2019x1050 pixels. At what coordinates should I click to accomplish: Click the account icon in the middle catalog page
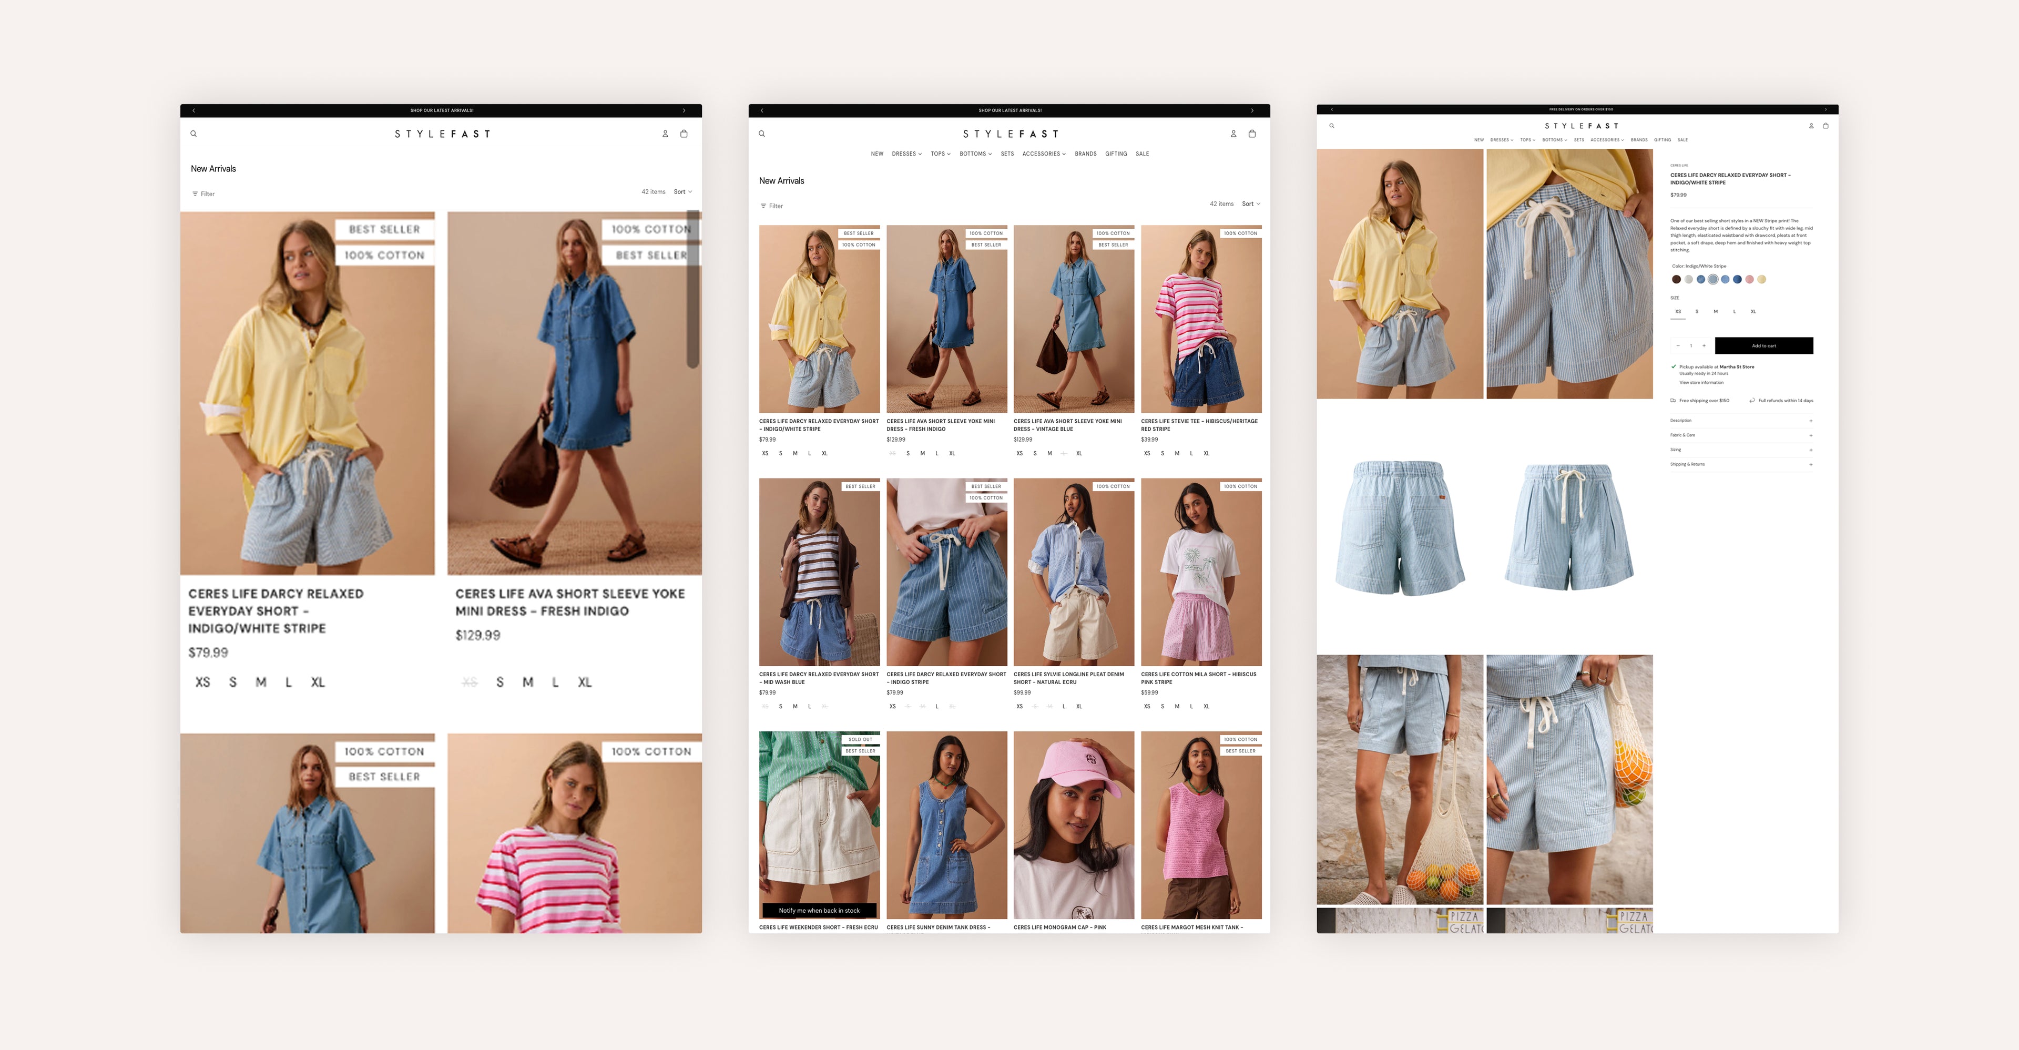[x=1233, y=134]
